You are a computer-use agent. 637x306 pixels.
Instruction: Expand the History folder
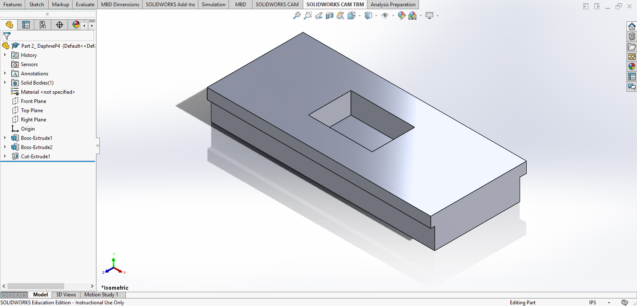(x=5, y=55)
